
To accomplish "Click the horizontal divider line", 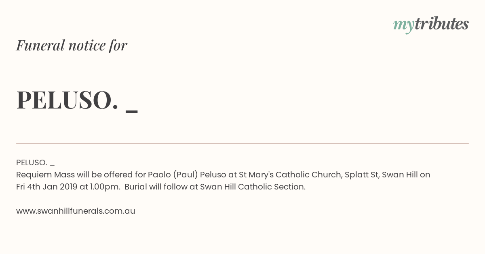I will [x=242, y=143].
